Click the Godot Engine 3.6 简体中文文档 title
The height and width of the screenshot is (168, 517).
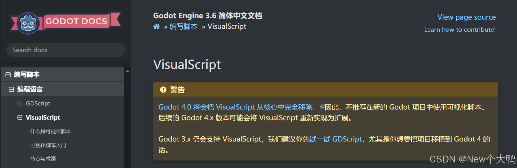(x=208, y=16)
